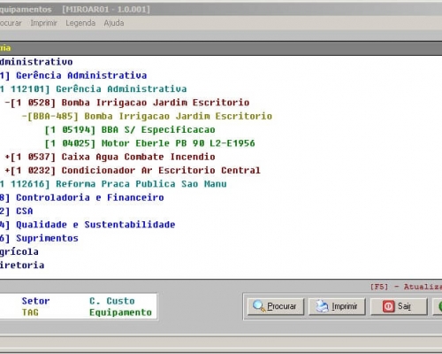Screen dimensions: 442x354
Task: Click the magnifying glass icon on Procurar
Action: pyautogui.click(x=259, y=306)
